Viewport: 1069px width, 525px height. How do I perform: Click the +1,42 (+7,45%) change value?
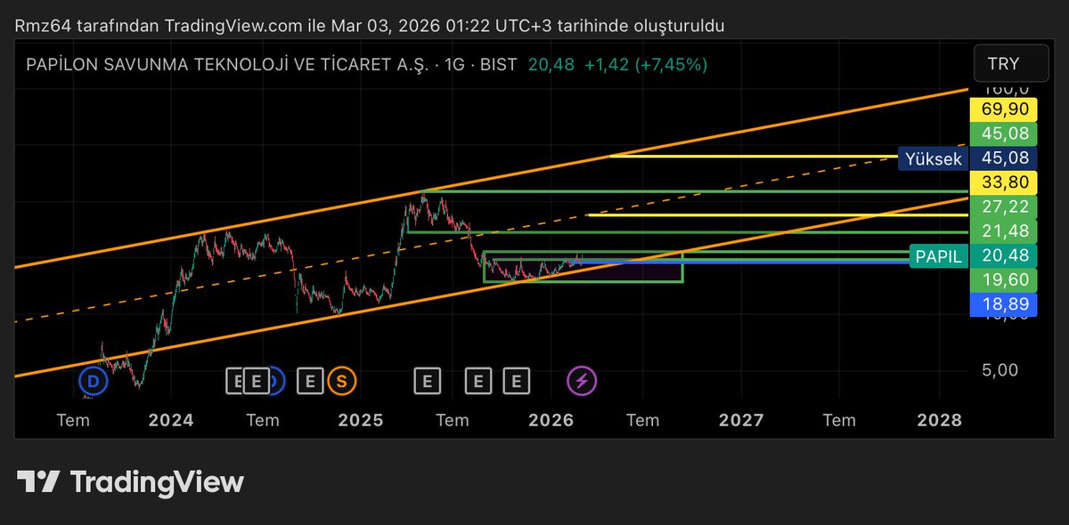646,64
